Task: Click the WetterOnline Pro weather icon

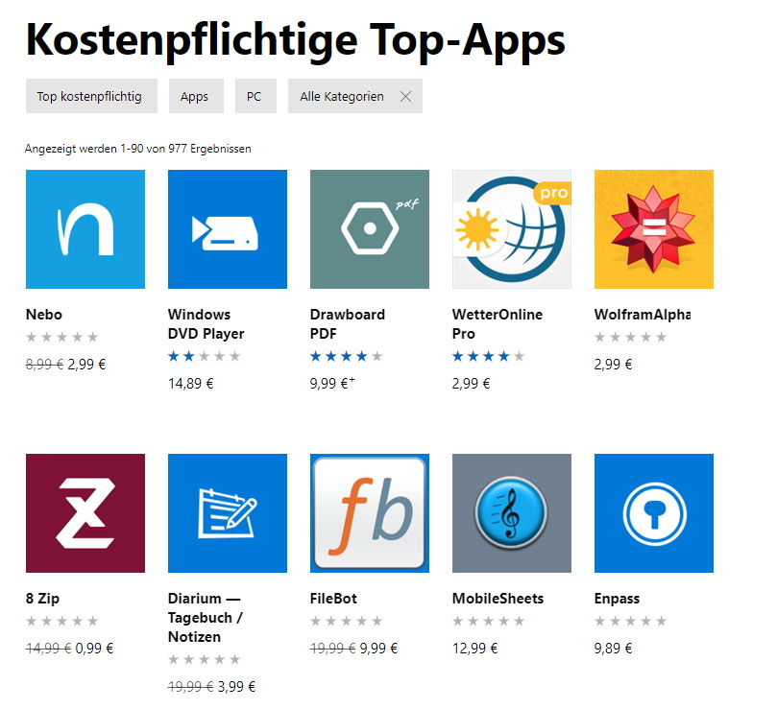Action: pyautogui.click(x=512, y=229)
